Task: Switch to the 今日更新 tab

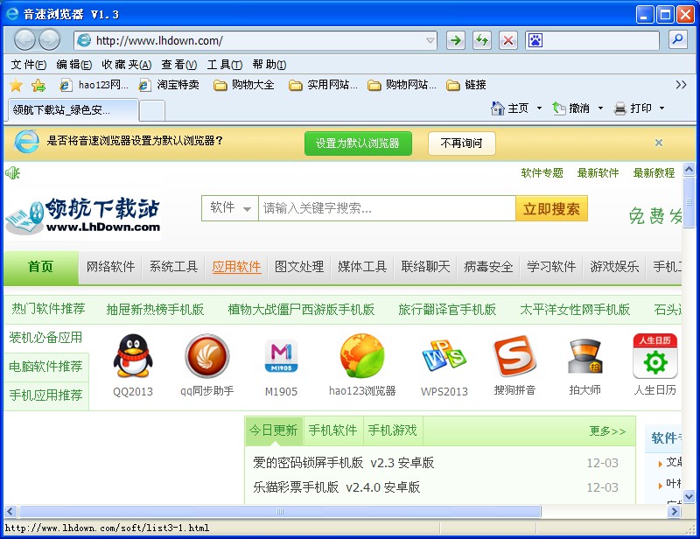Action: click(274, 430)
